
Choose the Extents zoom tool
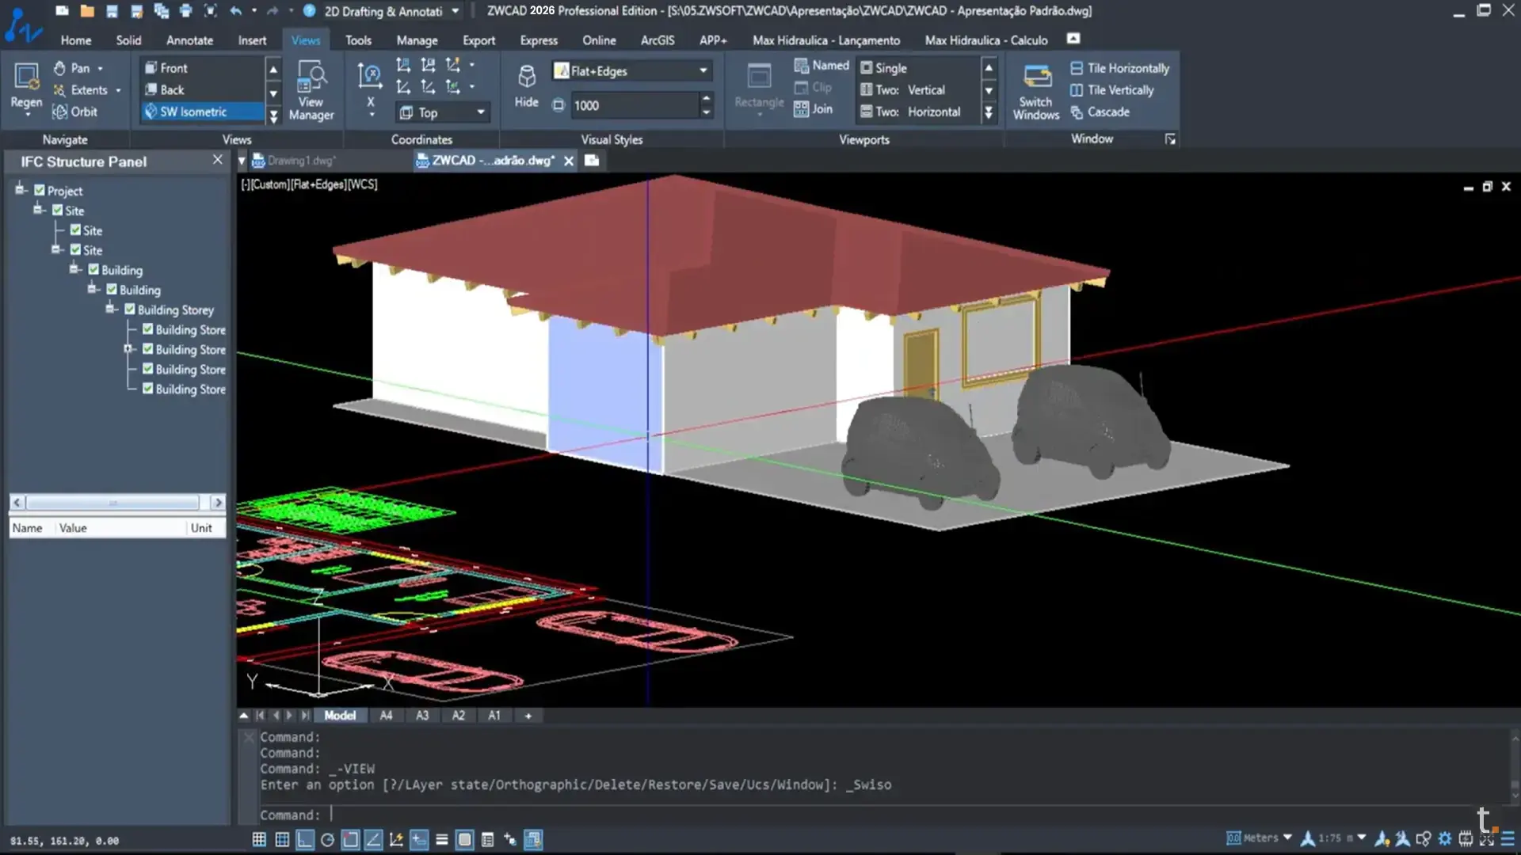86,90
